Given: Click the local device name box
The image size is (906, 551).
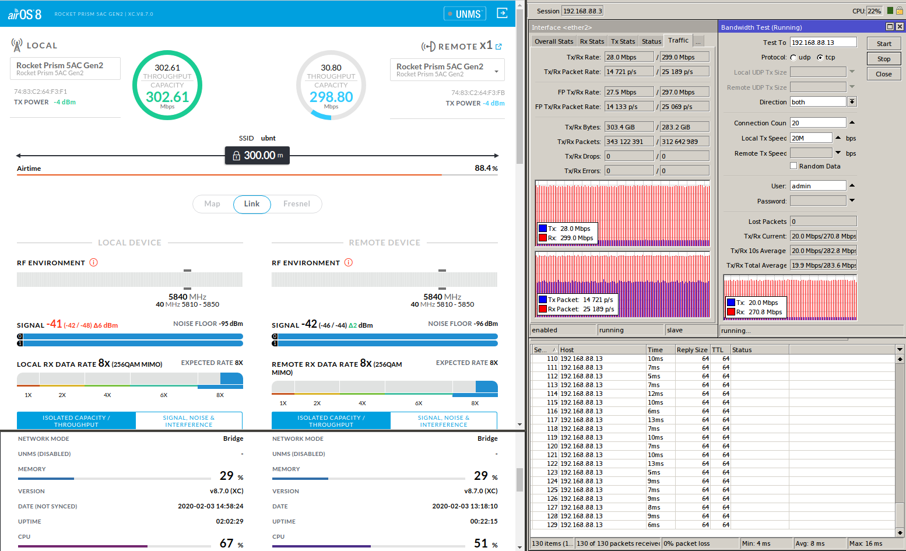Looking at the screenshot, I should tap(65, 68).
